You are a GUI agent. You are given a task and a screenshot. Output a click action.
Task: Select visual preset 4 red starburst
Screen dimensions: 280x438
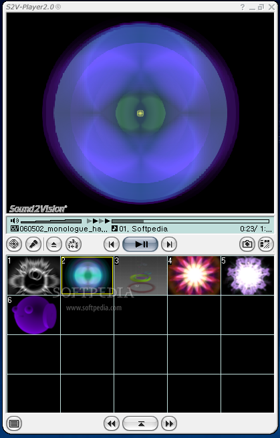pos(194,276)
